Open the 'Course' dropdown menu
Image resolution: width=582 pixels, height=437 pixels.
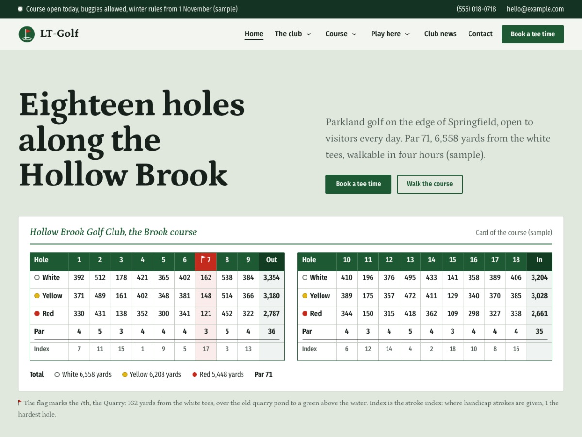pos(341,34)
